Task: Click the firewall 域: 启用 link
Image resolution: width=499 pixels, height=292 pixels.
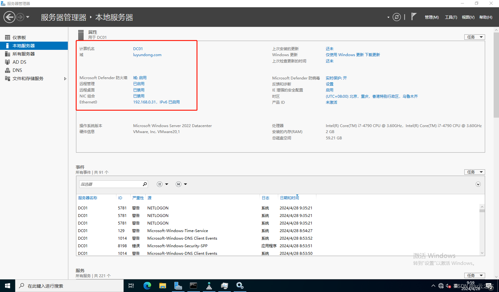Action: click(140, 78)
